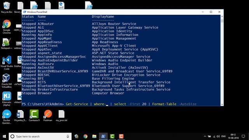The width and height of the screenshot is (249, 140).
Task: Open Visual Studio Code desktop shortcut
Action: click(x=7, y=63)
